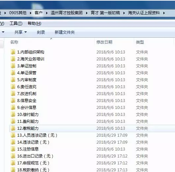Click the 8.信息安全 folder icon

coord(13,100)
